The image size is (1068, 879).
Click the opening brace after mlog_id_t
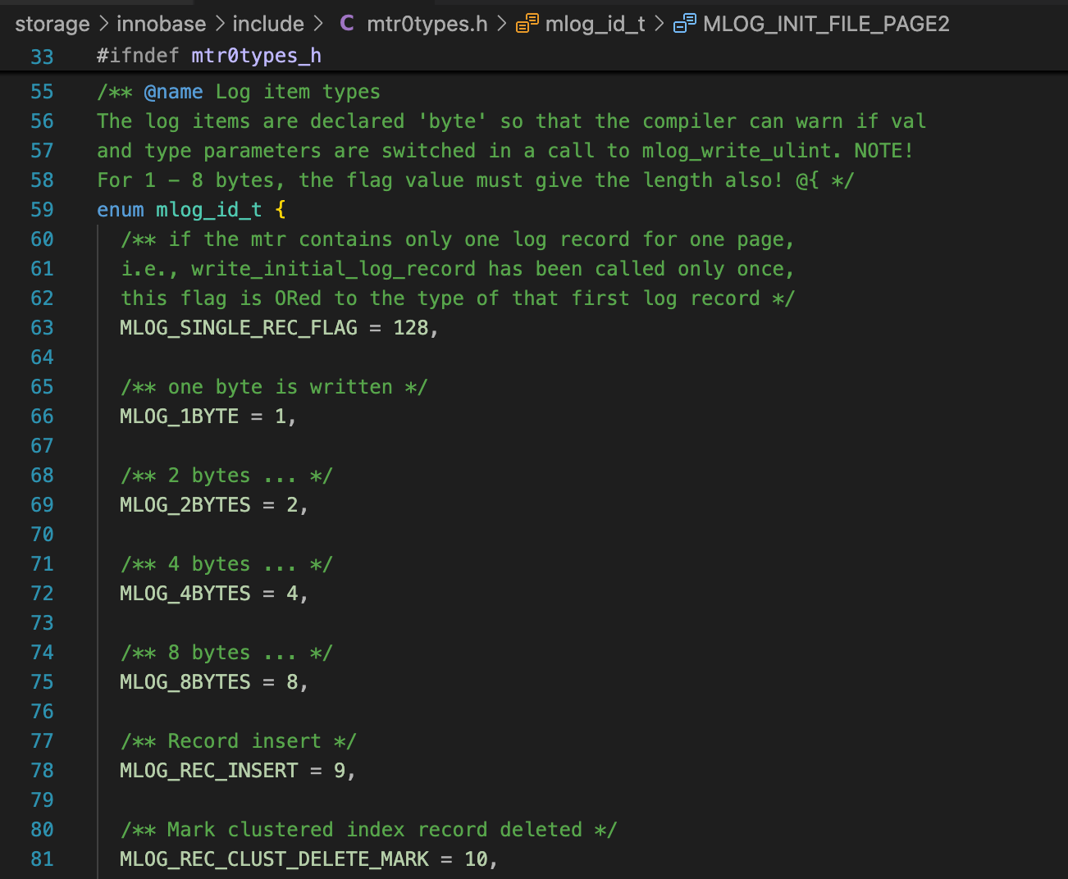click(x=281, y=210)
